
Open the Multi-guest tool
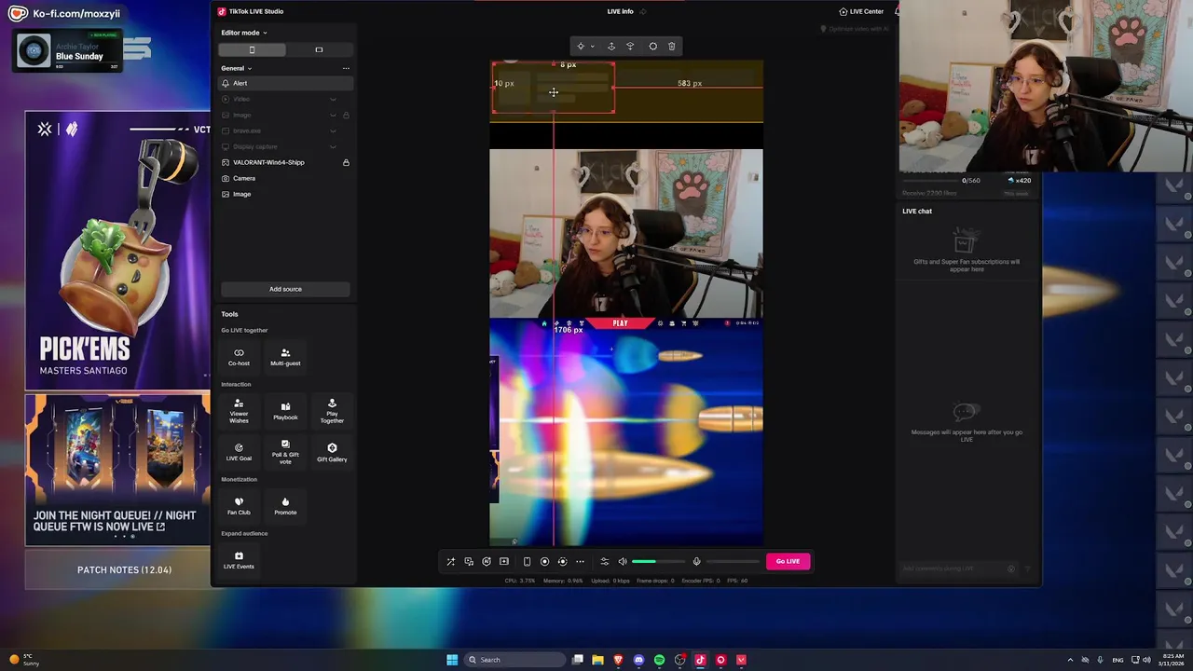(285, 357)
